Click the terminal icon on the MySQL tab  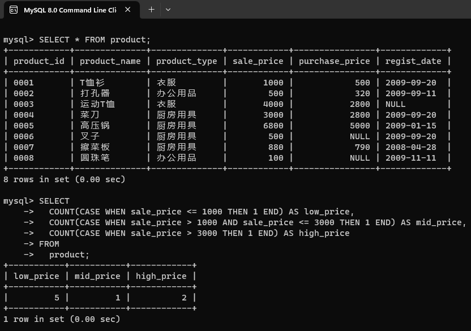tap(14, 10)
